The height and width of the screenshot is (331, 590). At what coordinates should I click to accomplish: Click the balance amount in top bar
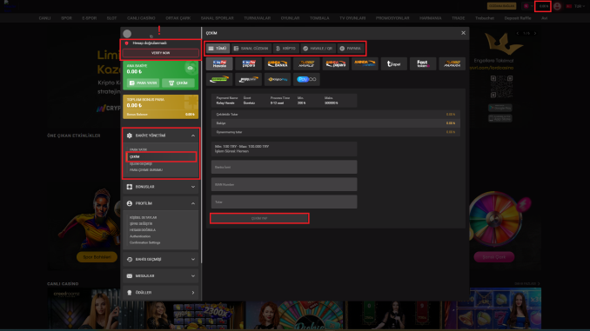click(x=543, y=6)
